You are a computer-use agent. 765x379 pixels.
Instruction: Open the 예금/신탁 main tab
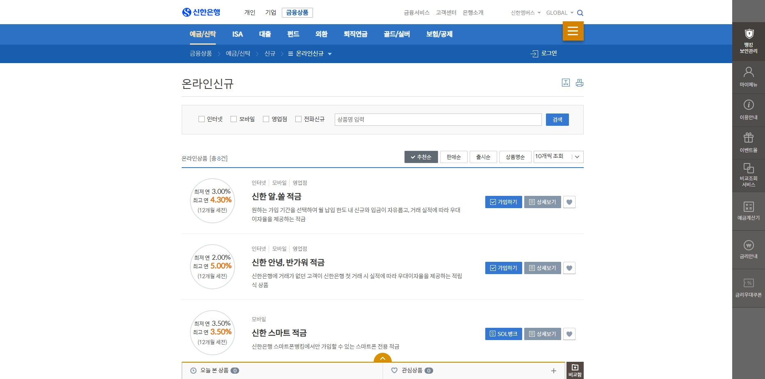pos(203,34)
